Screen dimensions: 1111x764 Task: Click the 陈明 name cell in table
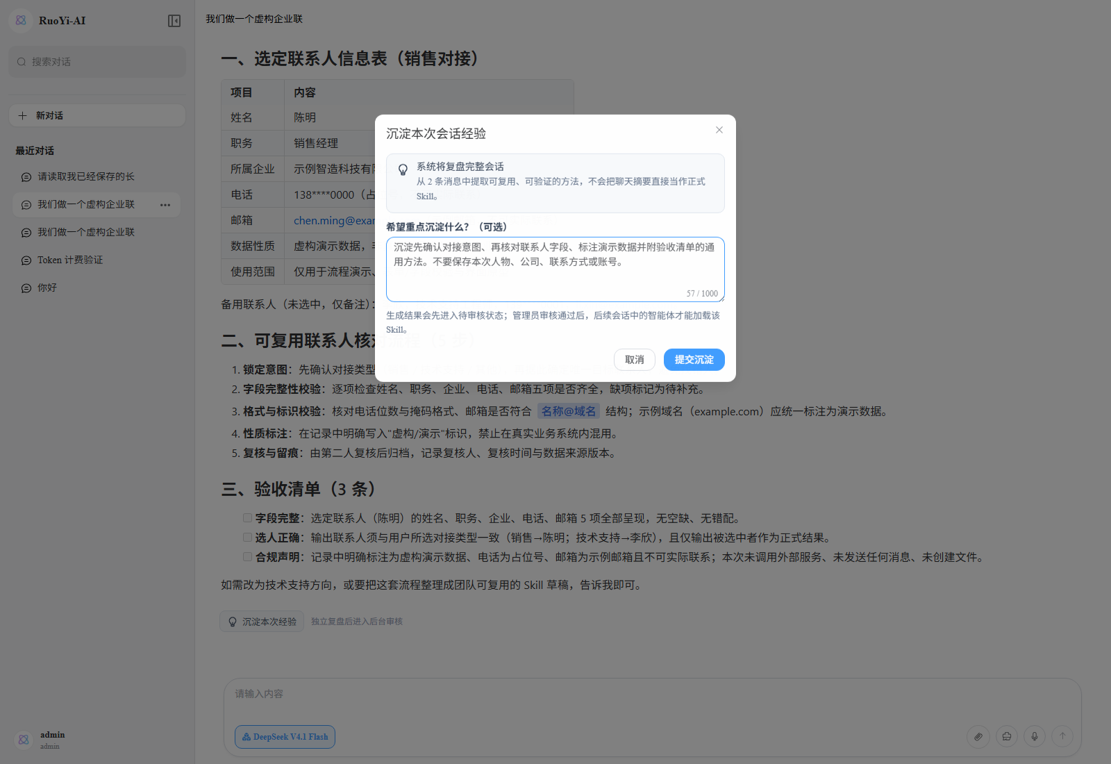point(305,118)
